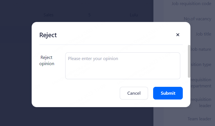Click the Team leader label

pyautogui.click(x=199, y=119)
